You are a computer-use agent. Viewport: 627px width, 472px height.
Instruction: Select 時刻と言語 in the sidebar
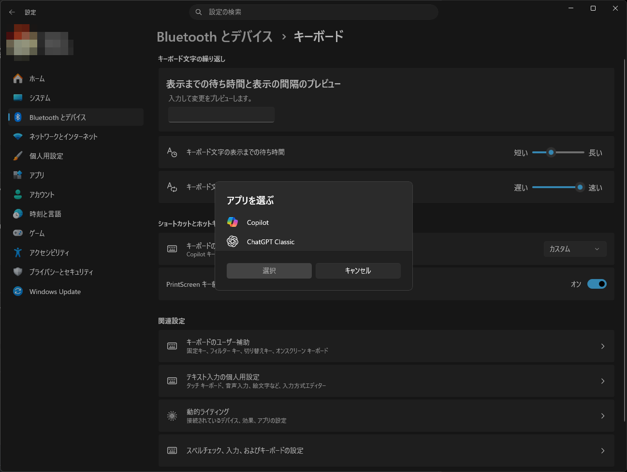76,214
